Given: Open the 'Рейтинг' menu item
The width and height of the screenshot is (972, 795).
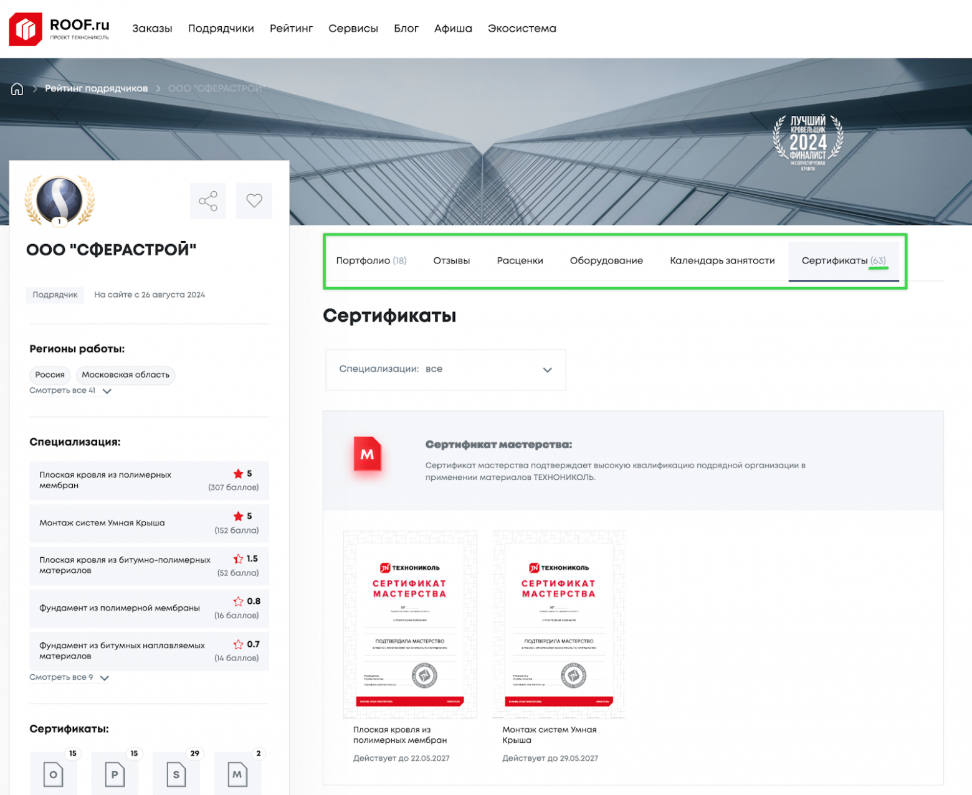Looking at the screenshot, I should pos(291,29).
